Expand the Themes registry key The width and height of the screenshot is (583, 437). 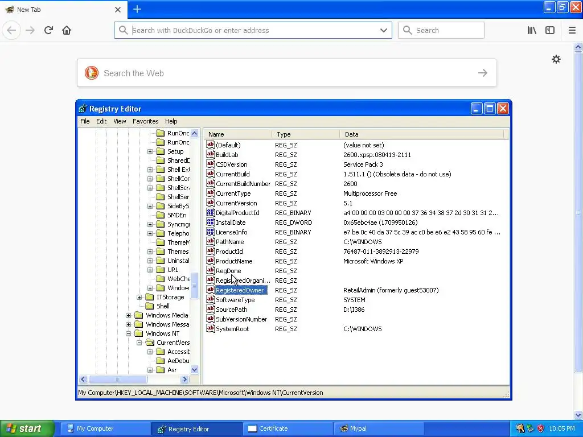point(150,252)
